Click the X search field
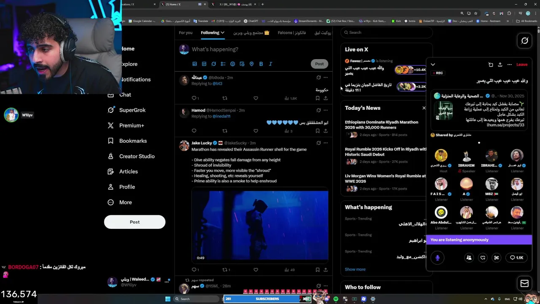Viewport: 540px width, 304px height. tap(386, 33)
